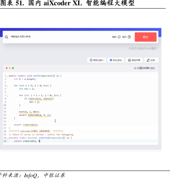Click the green dot in code window header
The width and height of the screenshot is (170, 179).
[x=13, y=68]
